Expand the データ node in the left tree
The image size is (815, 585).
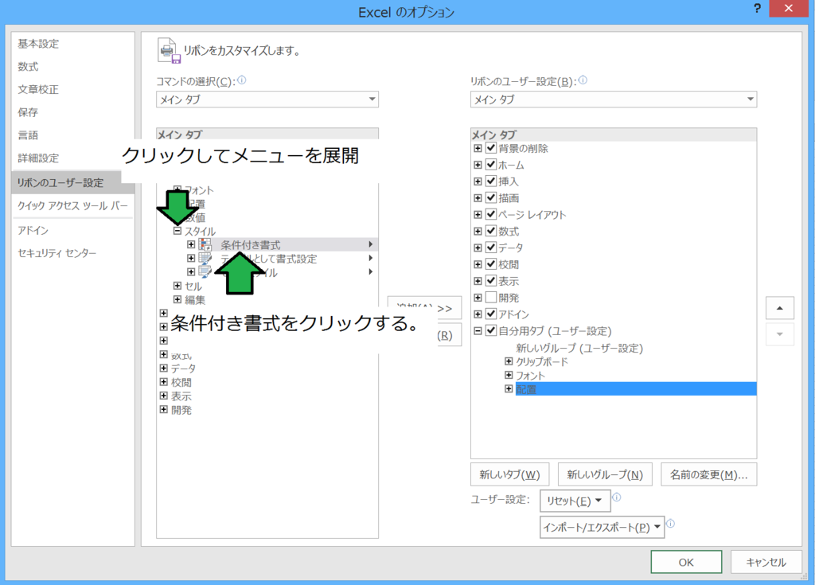(164, 368)
